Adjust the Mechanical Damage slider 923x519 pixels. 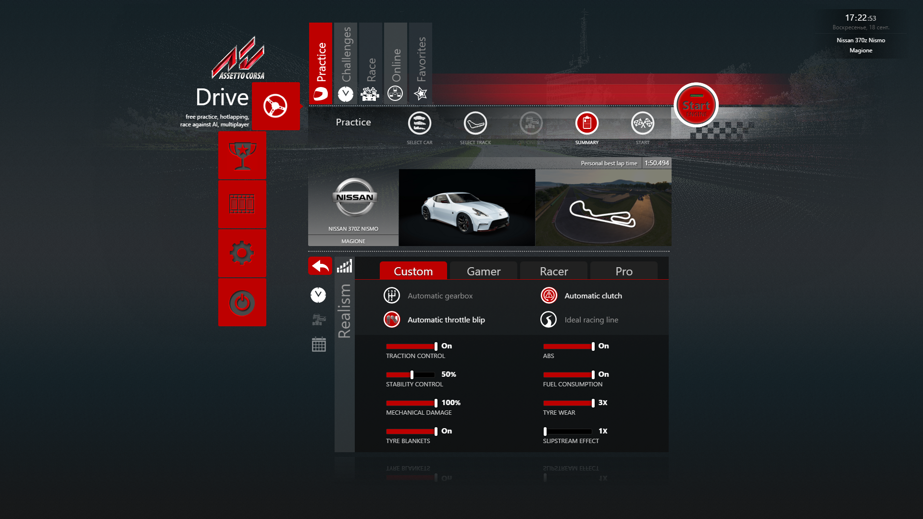coord(412,403)
